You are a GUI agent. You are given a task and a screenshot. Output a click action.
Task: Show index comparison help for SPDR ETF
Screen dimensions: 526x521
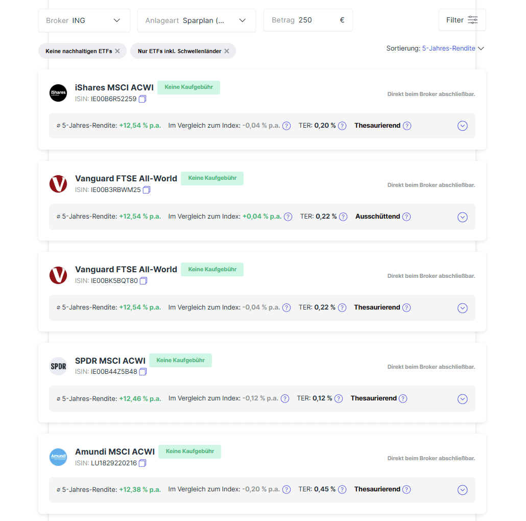coord(285,398)
